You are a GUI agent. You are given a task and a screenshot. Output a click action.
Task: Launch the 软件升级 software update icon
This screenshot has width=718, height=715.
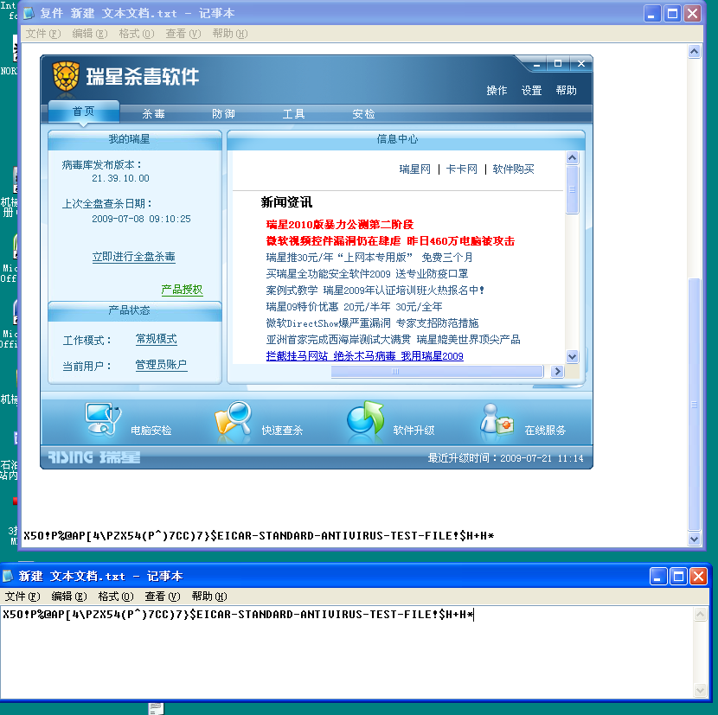[x=365, y=418]
